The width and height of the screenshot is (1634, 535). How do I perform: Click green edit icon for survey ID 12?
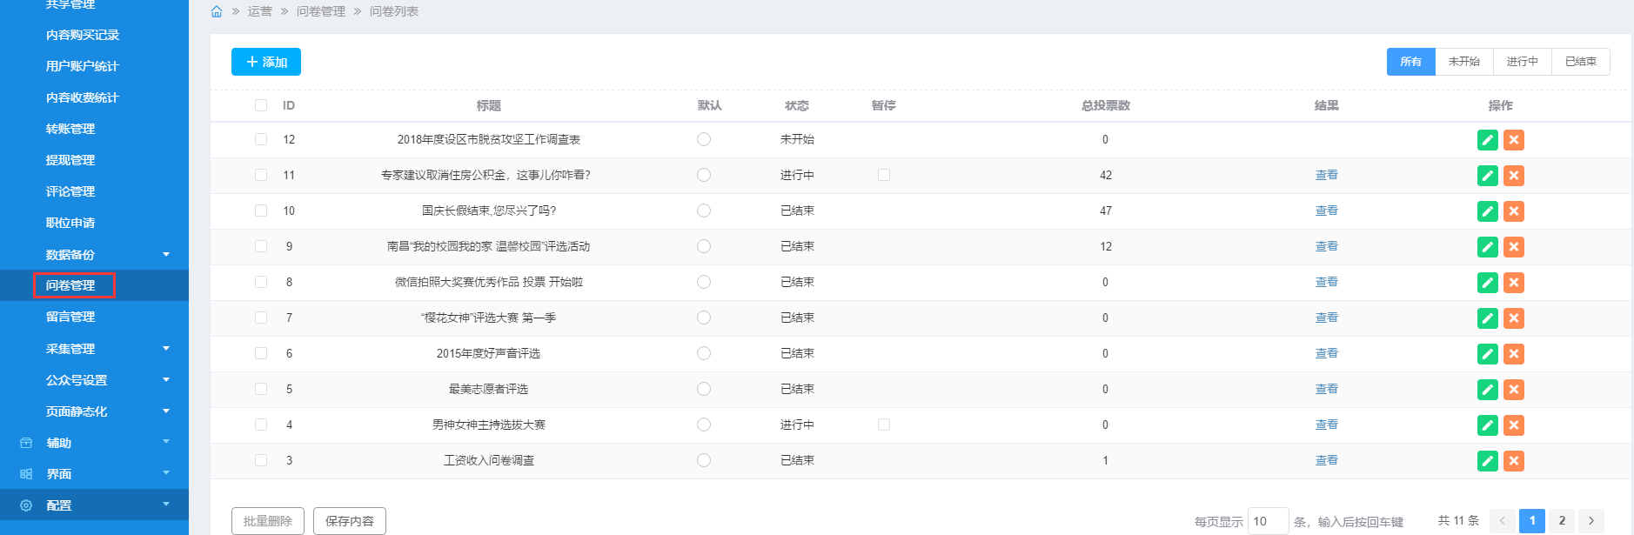(1487, 140)
